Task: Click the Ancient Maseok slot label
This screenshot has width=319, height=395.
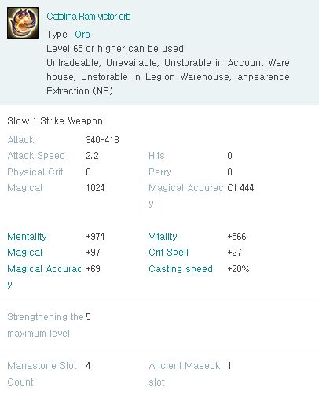Action: pyautogui.click(x=185, y=374)
